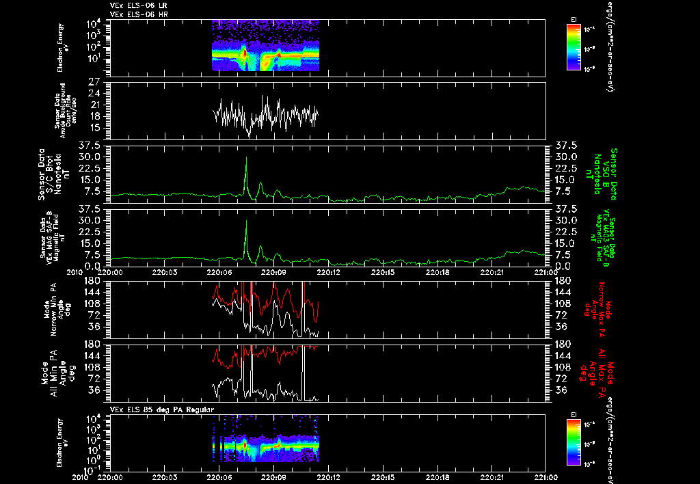Click the "VEx ELS 85 deg PA Regular" title

point(162,409)
